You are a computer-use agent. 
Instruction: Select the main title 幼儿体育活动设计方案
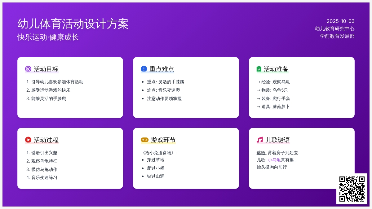click(73, 24)
